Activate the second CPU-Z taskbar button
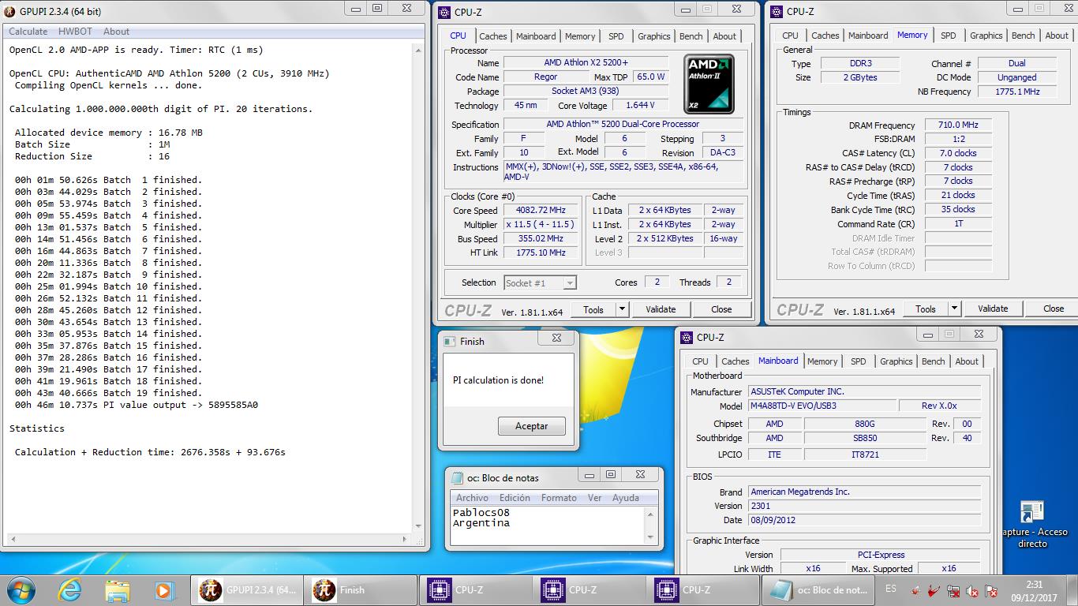This screenshot has width=1078, height=606. point(588,589)
